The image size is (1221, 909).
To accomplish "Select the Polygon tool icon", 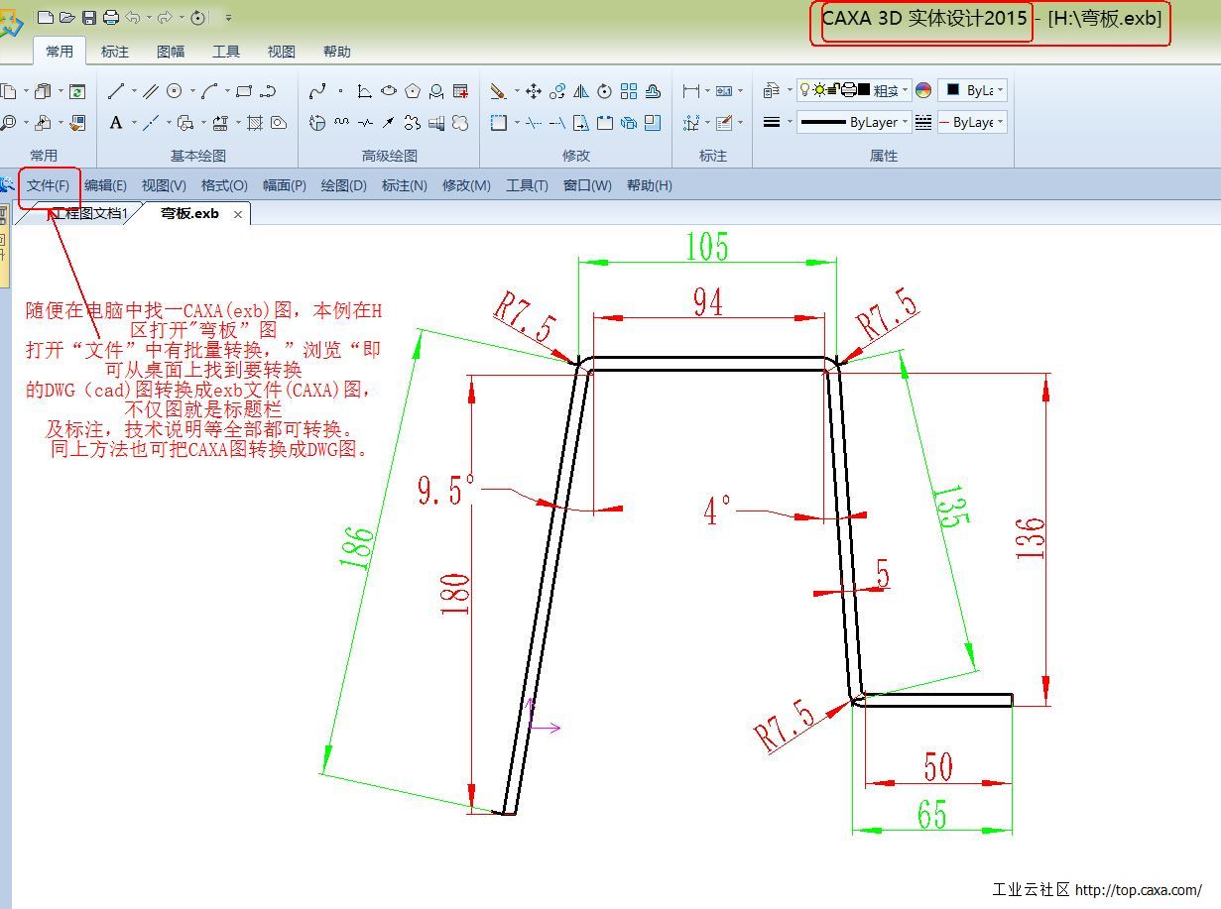I will (x=413, y=91).
